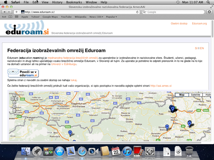Select the Map view type button
The height and width of the screenshot is (160, 214).
pyautogui.click(x=182, y=95)
